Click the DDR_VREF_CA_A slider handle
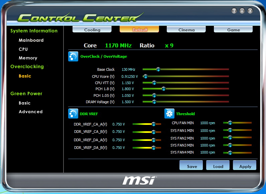 153,124
